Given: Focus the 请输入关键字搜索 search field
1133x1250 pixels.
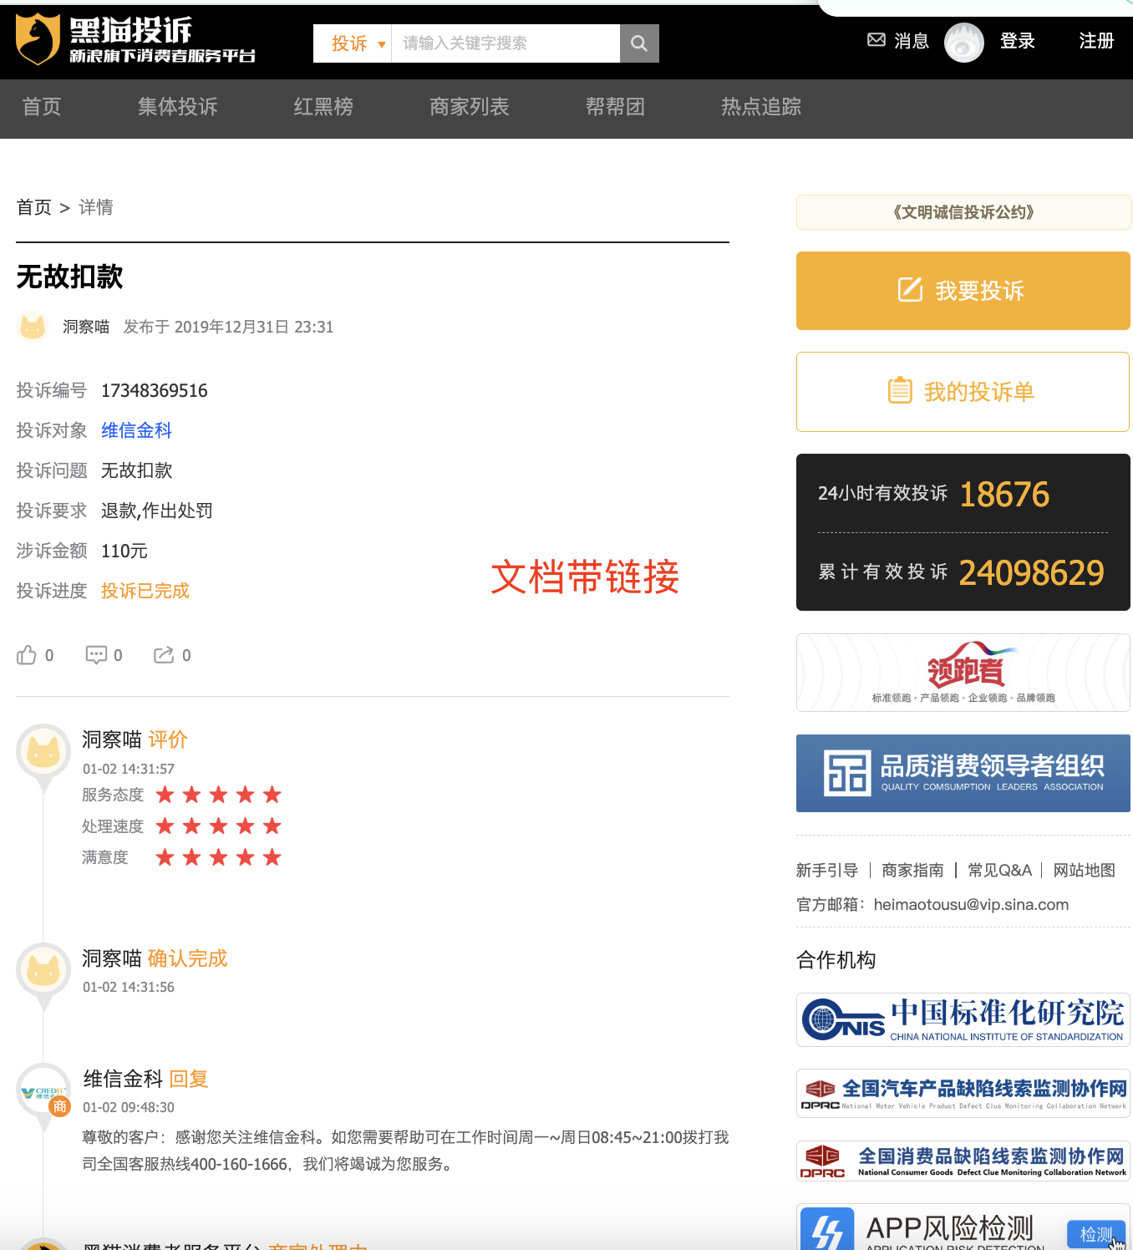Looking at the screenshot, I should click(506, 43).
